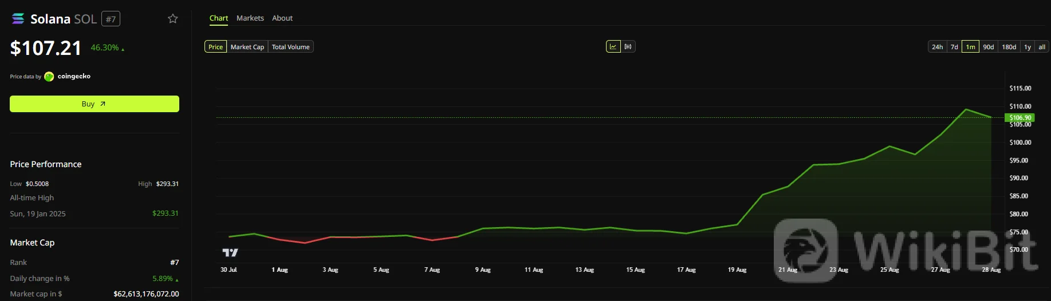Select the line chart view icon
Screen dimensions: 1051x301
(x=613, y=46)
